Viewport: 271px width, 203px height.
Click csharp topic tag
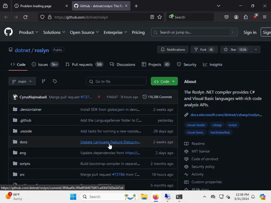(x=217, y=125)
